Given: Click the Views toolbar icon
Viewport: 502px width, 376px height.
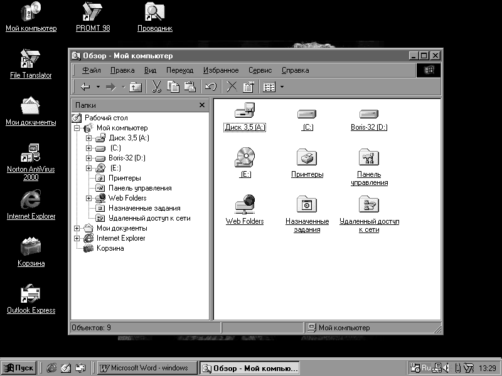Looking at the screenshot, I should pos(269,86).
